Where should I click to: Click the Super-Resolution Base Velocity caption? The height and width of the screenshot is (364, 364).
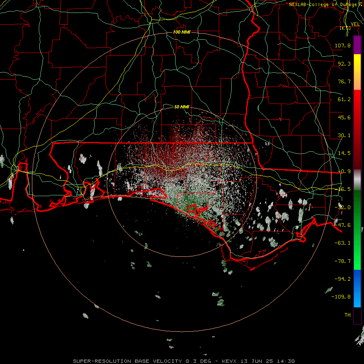(184, 361)
